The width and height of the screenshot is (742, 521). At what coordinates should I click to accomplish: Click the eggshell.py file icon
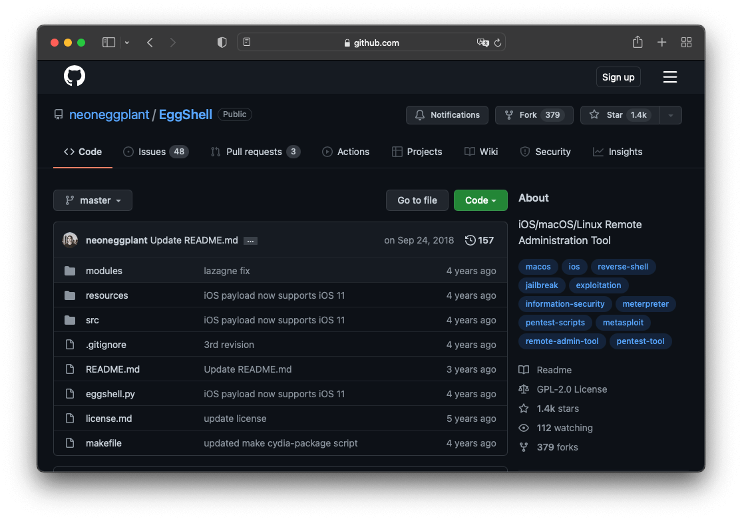click(x=70, y=394)
